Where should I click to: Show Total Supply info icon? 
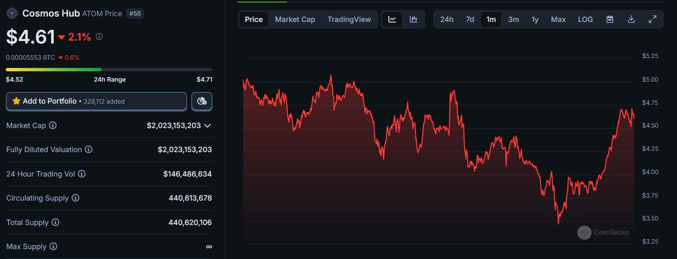click(x=55, y=222)
